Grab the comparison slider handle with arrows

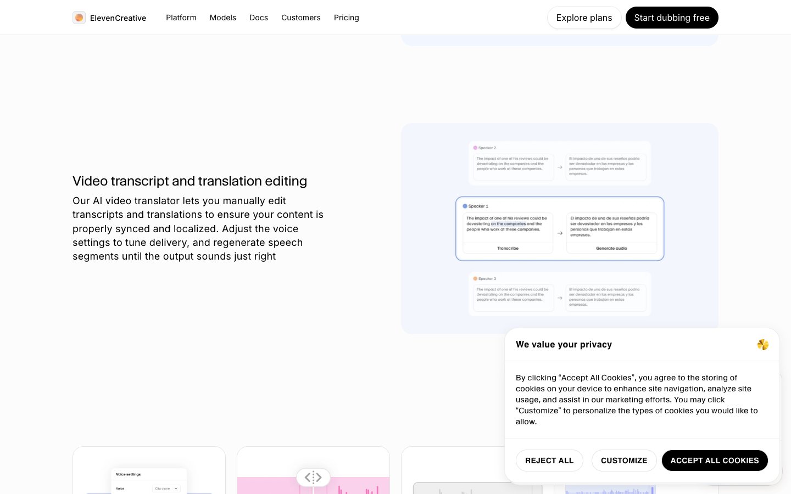coord(313,478)
